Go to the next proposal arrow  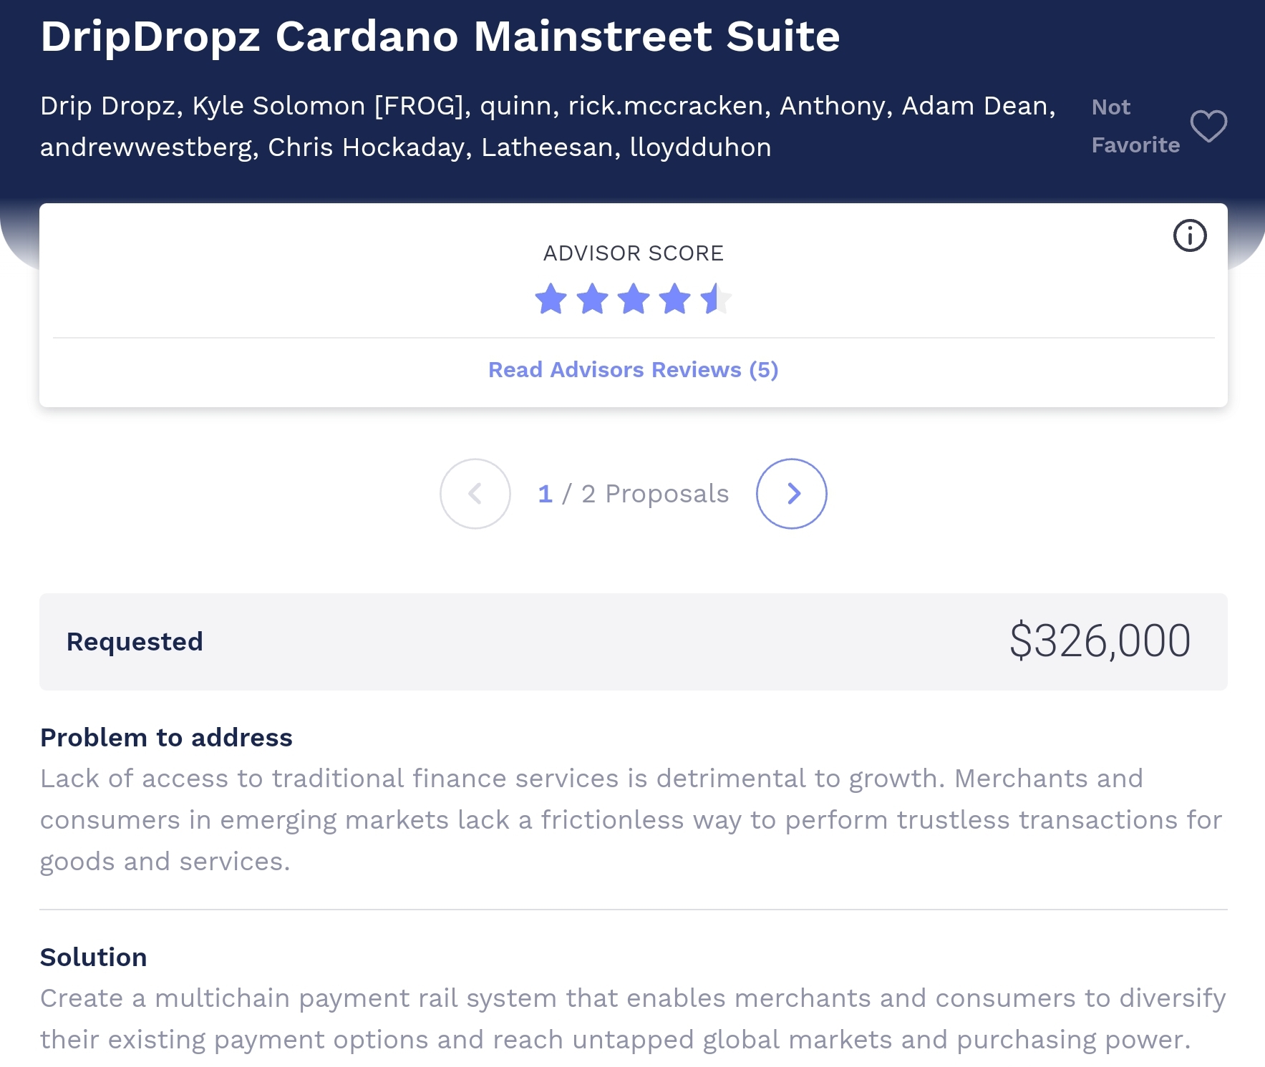(792, 494)
